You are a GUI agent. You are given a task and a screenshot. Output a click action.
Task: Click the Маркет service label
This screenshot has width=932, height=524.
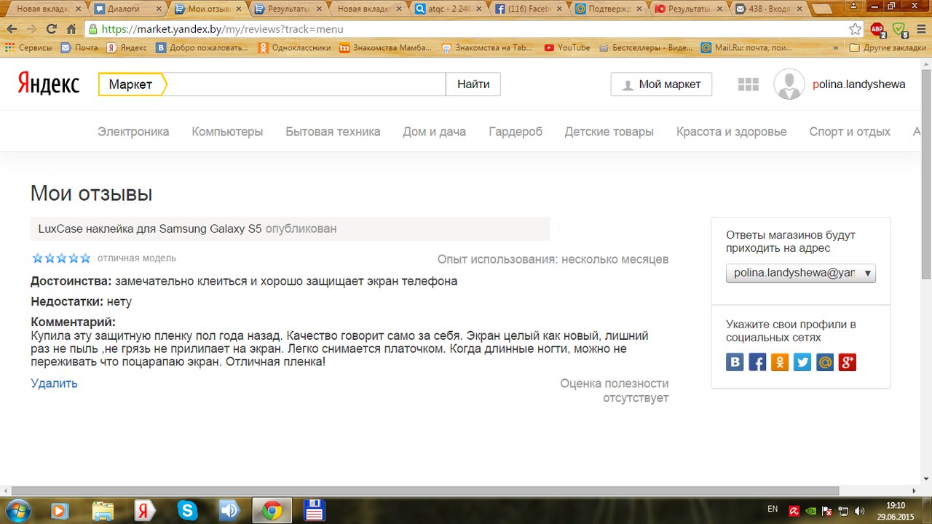pos(131,84)
